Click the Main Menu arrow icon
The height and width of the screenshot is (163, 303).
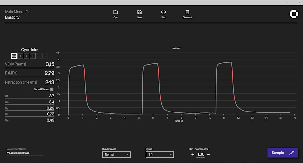pyautogui.click(x=27, y=12)
